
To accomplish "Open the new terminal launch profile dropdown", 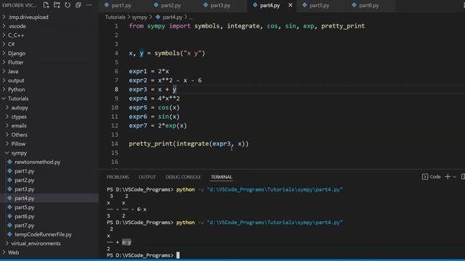I will [x=455, y=177].
